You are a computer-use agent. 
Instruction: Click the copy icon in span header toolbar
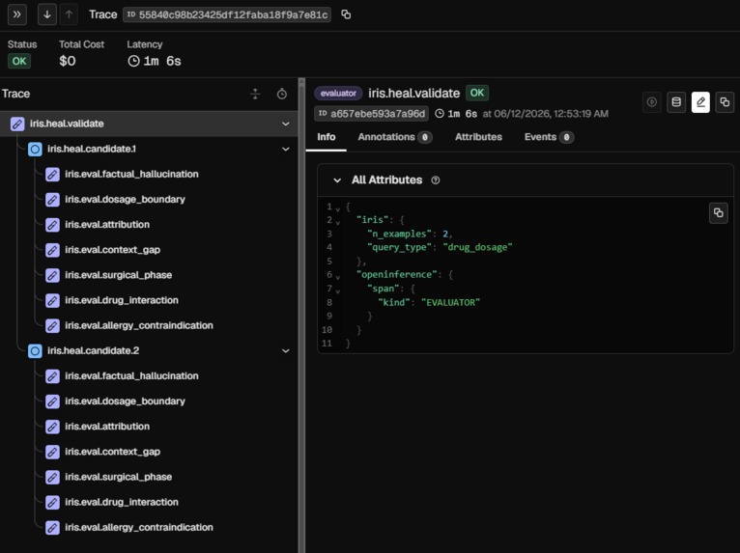pos(725,102)
